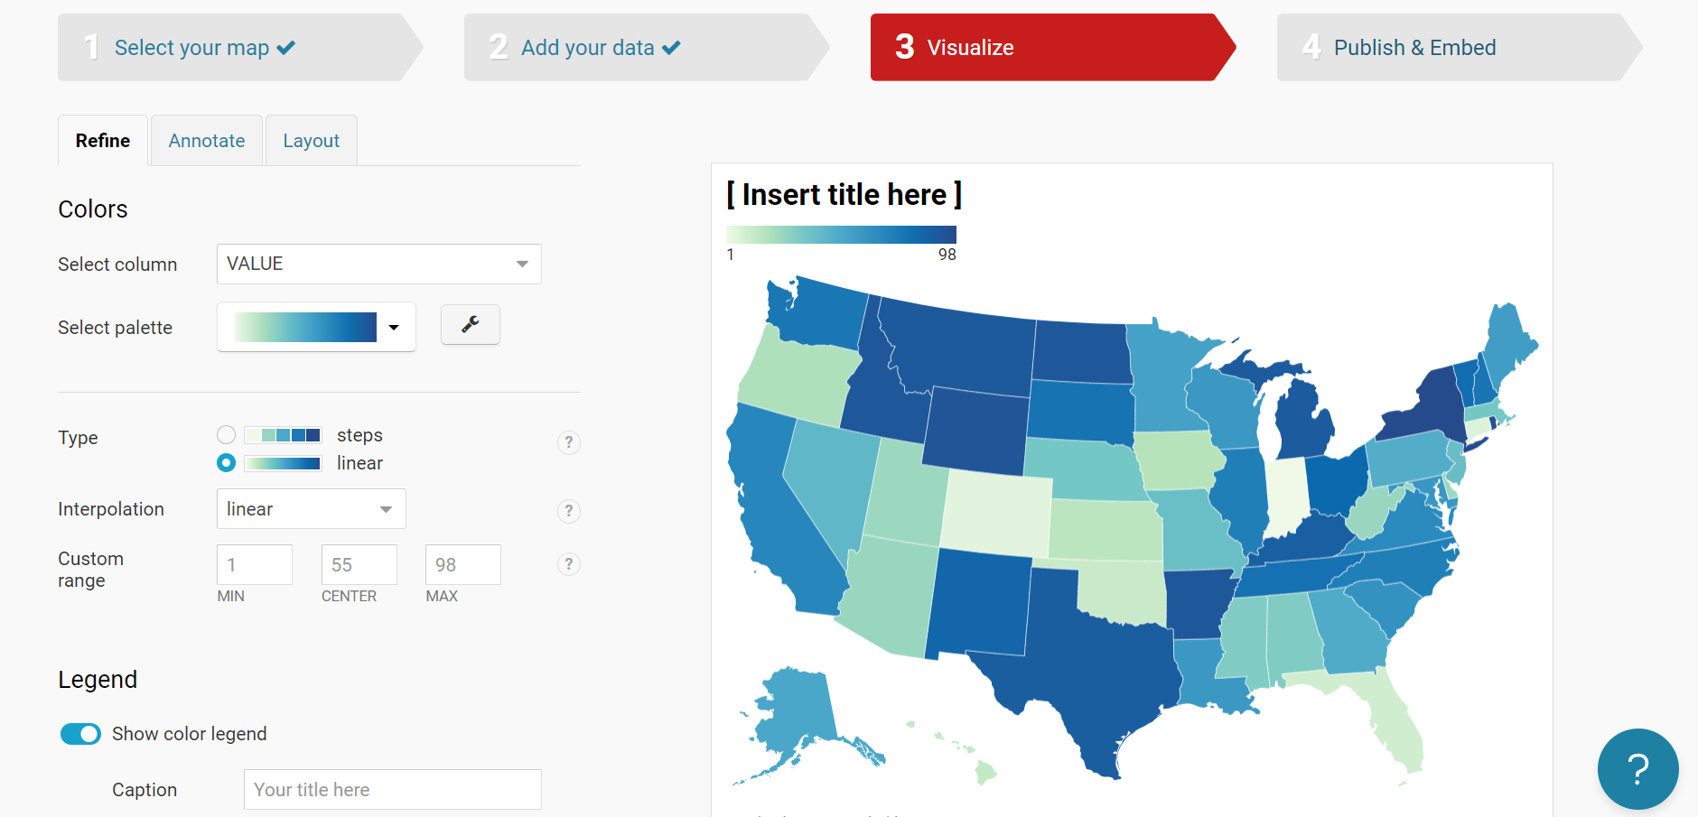Open the Interpolation linear dropdown
The height and width of the screenshot is (817, 1698).
pyautogui.click(x=311, y=509)
